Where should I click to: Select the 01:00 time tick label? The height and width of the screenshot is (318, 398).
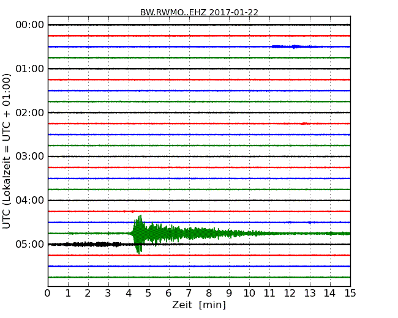(x=30, y=68)
